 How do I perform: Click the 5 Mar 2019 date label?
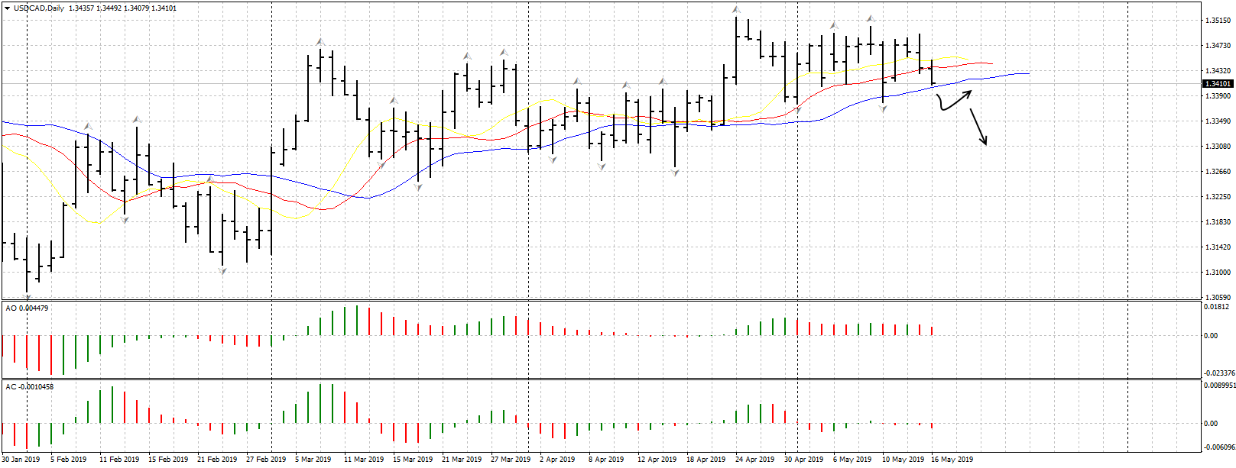312,460
